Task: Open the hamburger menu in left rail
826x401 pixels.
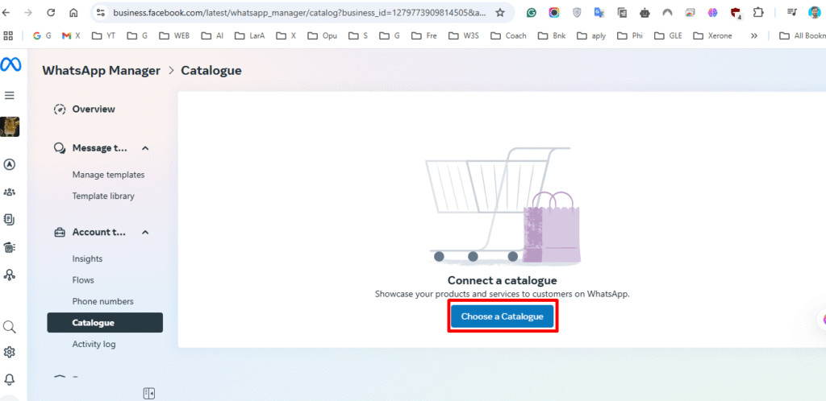Action: coord(10,96)
